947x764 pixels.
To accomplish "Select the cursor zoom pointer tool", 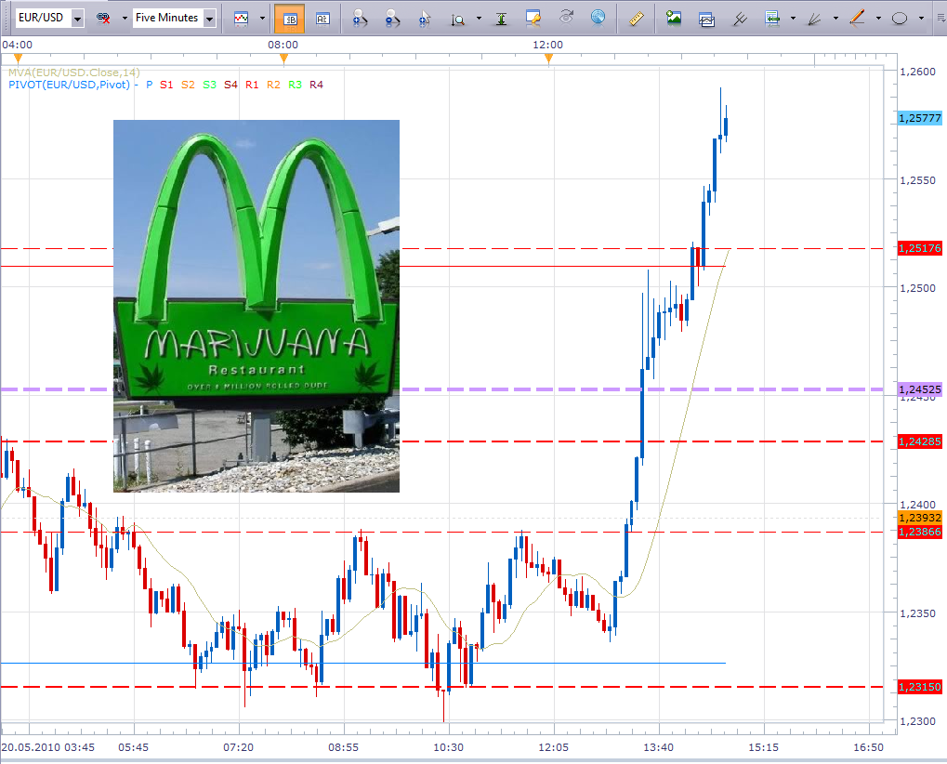I will pos(426,19).
